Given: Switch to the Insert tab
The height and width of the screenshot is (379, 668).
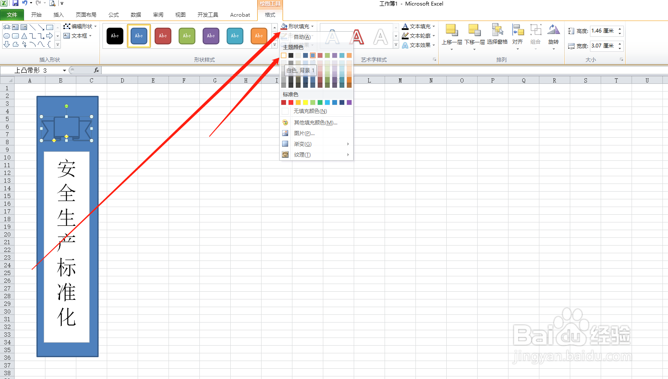Looking at the screenshot, I should point(58,15).
